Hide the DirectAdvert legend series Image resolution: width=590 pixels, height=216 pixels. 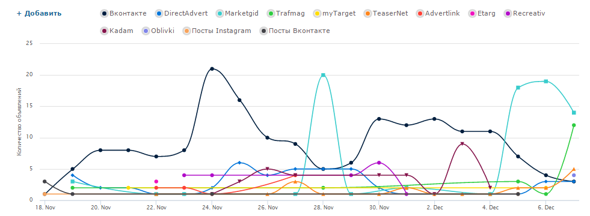click(182, 14)
